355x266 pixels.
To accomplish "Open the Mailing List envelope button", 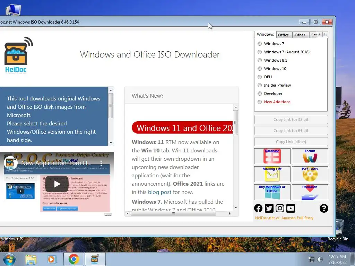I will [x=272, y=174].
